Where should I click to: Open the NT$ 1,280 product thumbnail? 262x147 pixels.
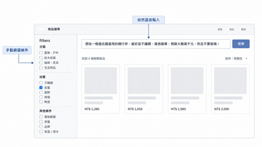(101, 80)
